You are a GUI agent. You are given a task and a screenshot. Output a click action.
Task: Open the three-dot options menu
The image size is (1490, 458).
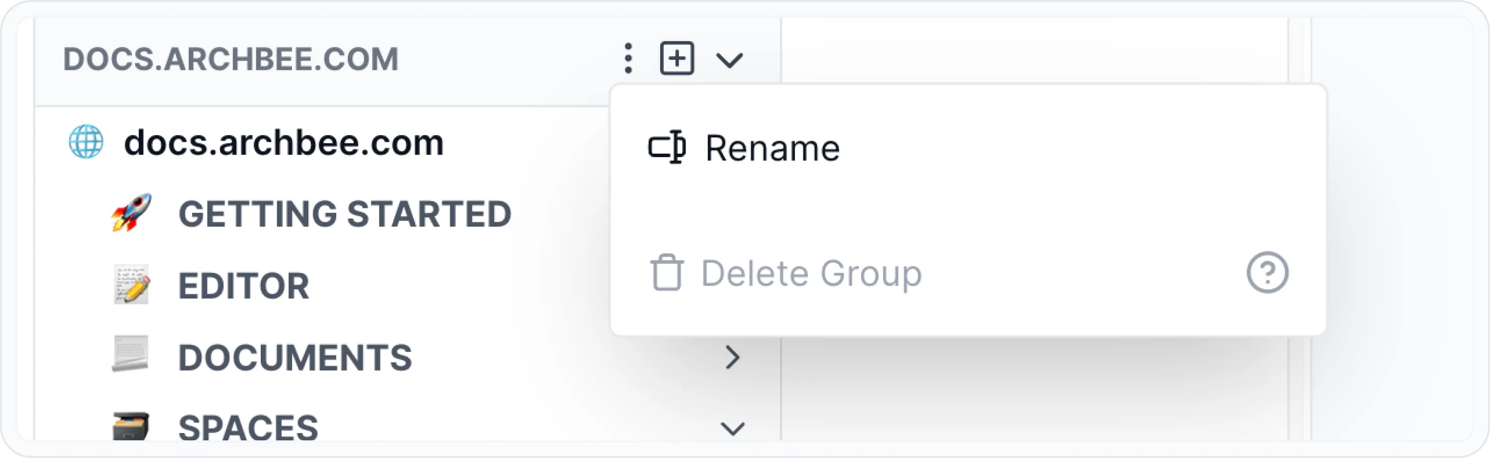pyautogui.click(x=628, y=58)
